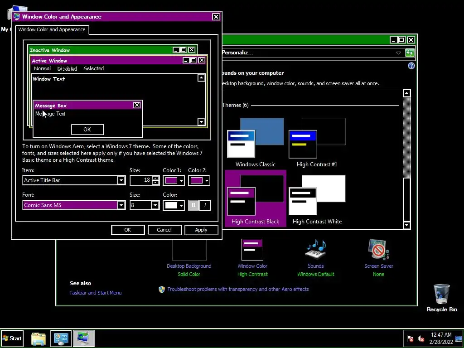The image size is (464, 348).
Task: Click the item Size field showing 18
Action: click(141, 180)
